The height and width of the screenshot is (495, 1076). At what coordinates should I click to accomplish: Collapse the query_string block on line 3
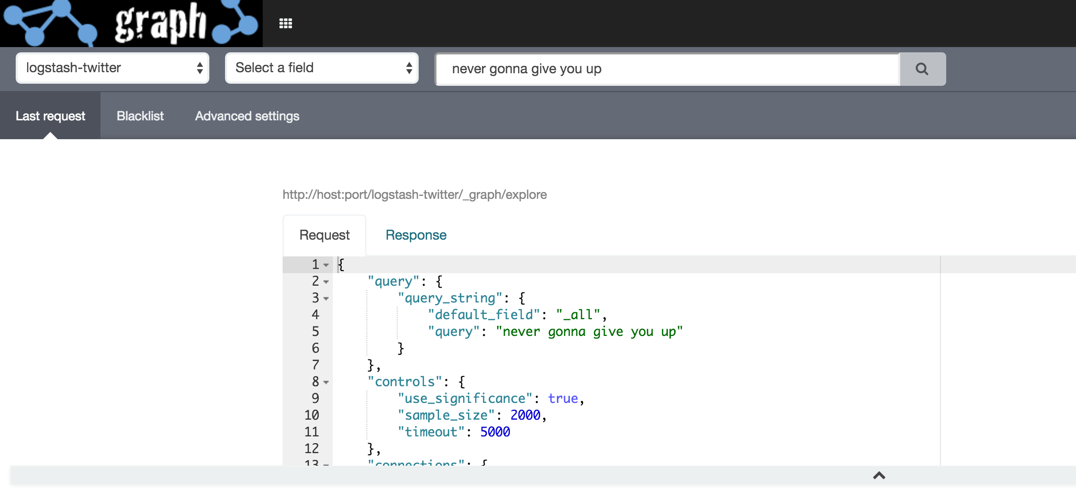326,299
